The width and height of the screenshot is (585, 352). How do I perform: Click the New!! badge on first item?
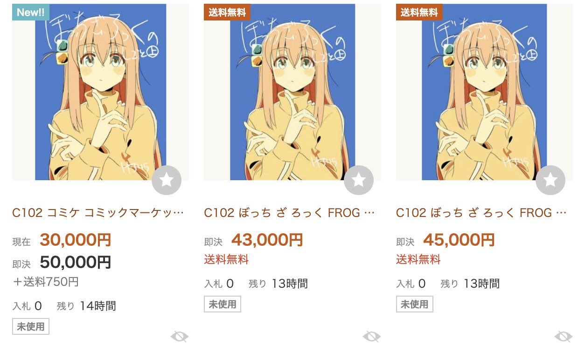pyautogui.click(x=30, y=12)
